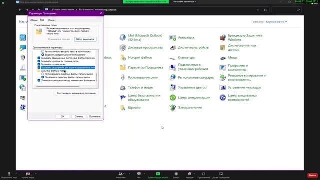The height and width of the screenshot is (180, 320).
Task: Open Zoom participants panel
Action: (x=121, y=175)
